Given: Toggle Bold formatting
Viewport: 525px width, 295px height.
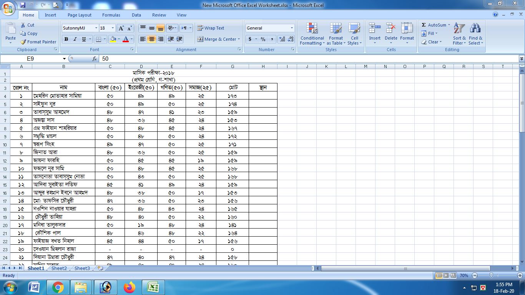Looking at the screenshot, I should coord(66,39).
